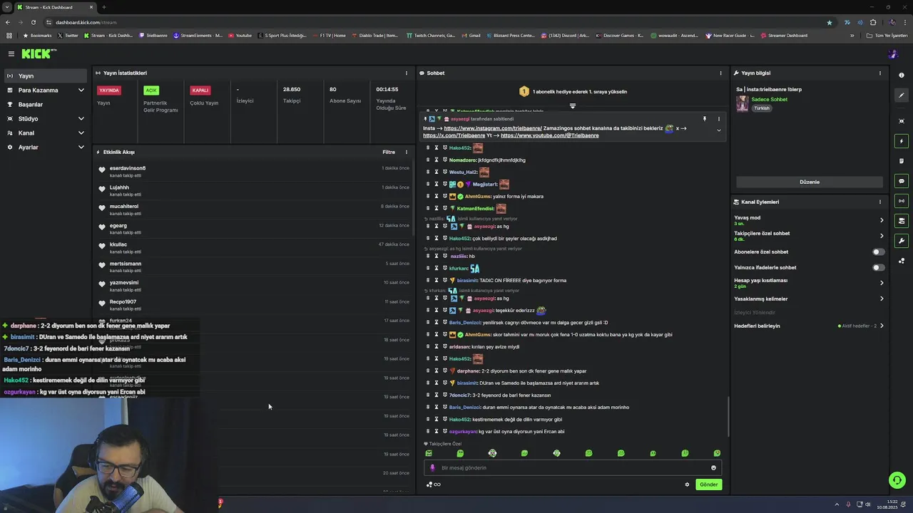The width and height of the screenshot is (913, 513).
Task: Click the streamer avatar in Yayın bilgisi
Action: pyautogui.click(x=742, y=103)
